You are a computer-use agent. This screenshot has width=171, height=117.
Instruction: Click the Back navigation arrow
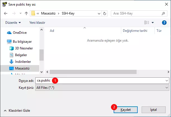point(6,13)
